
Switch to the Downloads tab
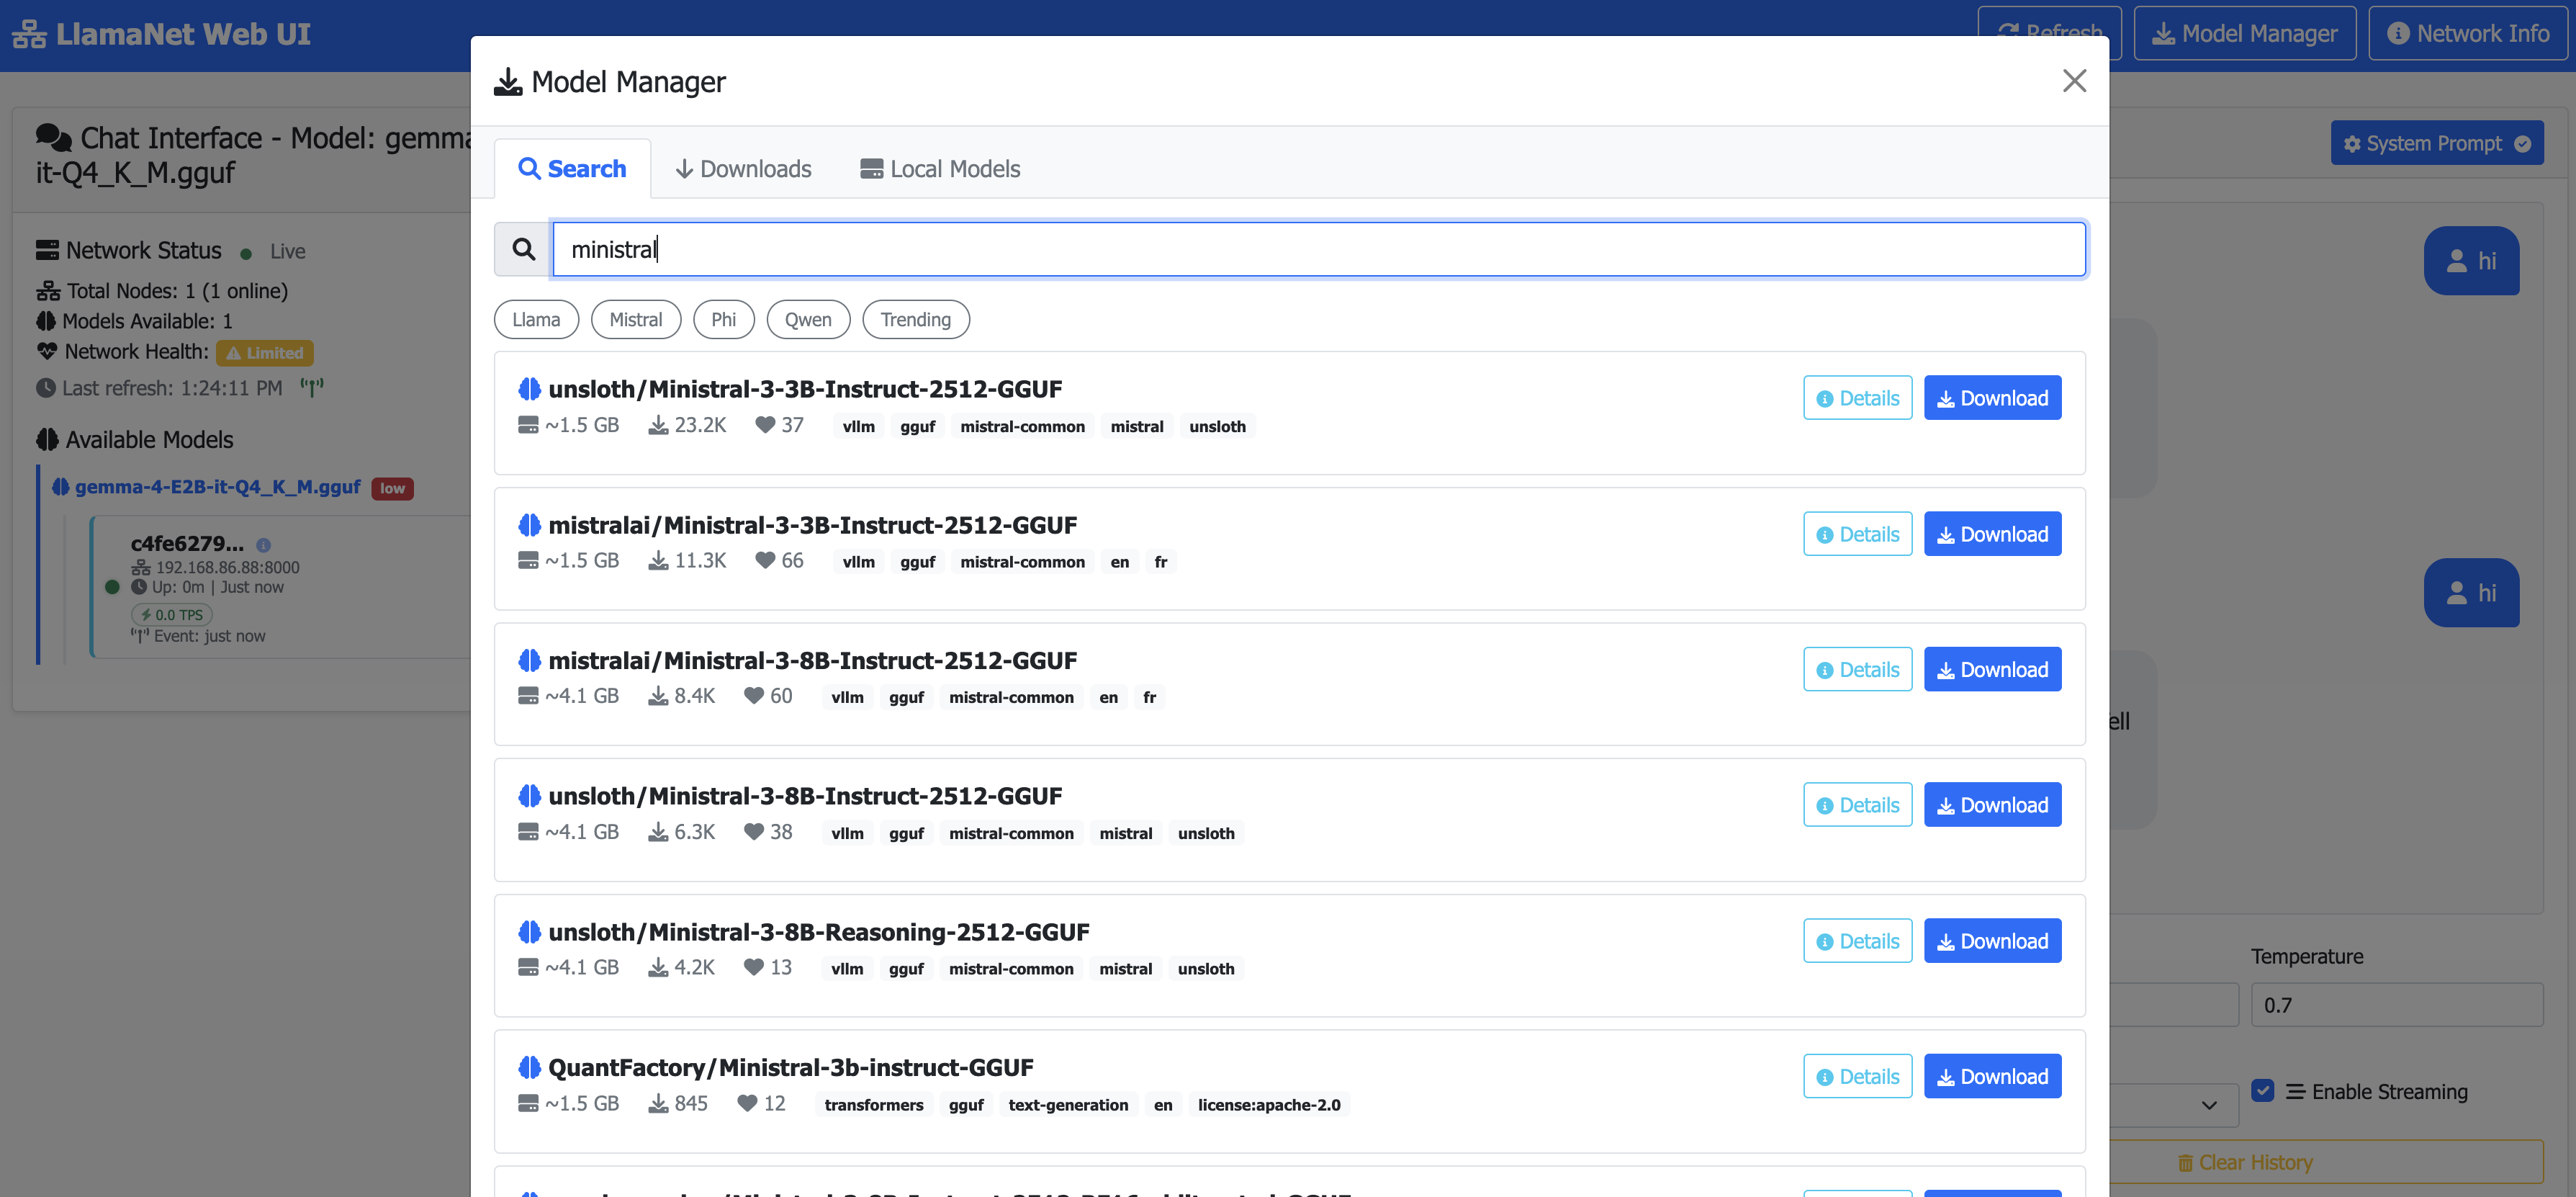[x=743, y=169]
